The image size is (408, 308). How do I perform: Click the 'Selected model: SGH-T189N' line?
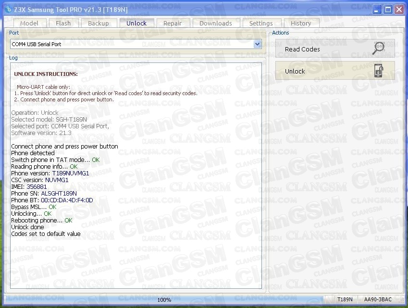pos(49,119)
